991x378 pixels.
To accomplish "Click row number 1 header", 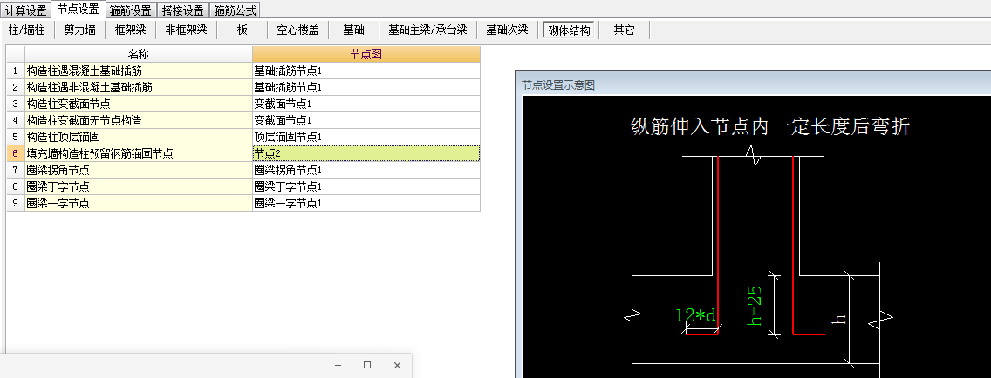I will (15, 71).
